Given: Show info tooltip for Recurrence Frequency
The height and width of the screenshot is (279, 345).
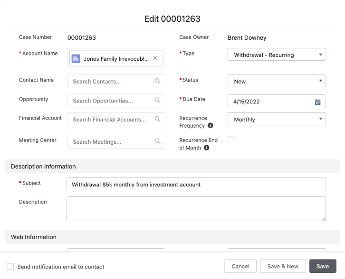Looking at the screenshot, I should [x=211, y=126].
